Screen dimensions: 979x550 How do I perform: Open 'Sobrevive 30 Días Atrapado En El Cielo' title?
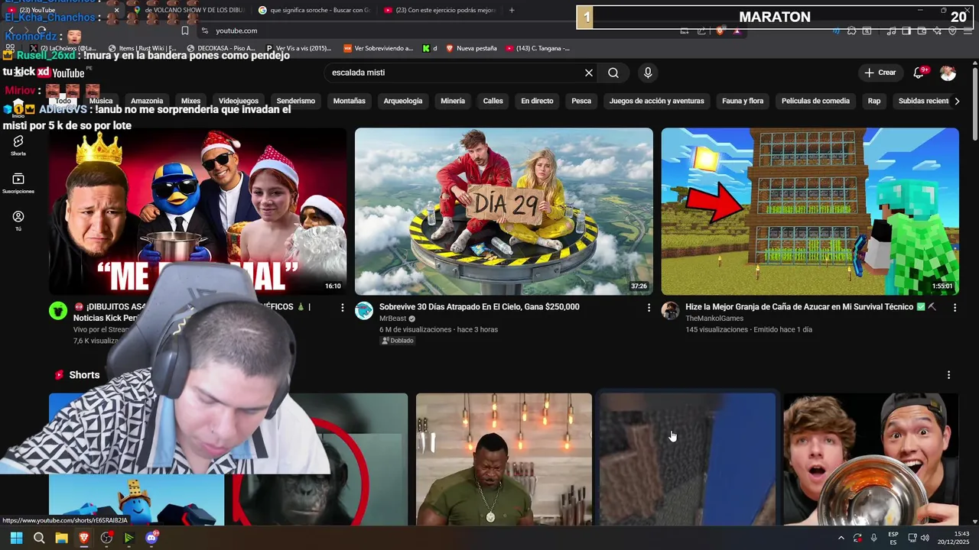click(x=479, y=307)
